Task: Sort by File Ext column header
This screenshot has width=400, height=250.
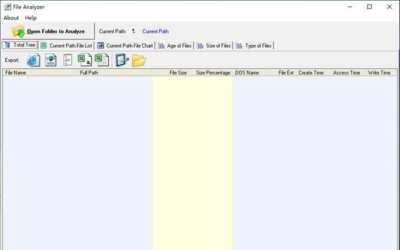Action: coord(281,73)
